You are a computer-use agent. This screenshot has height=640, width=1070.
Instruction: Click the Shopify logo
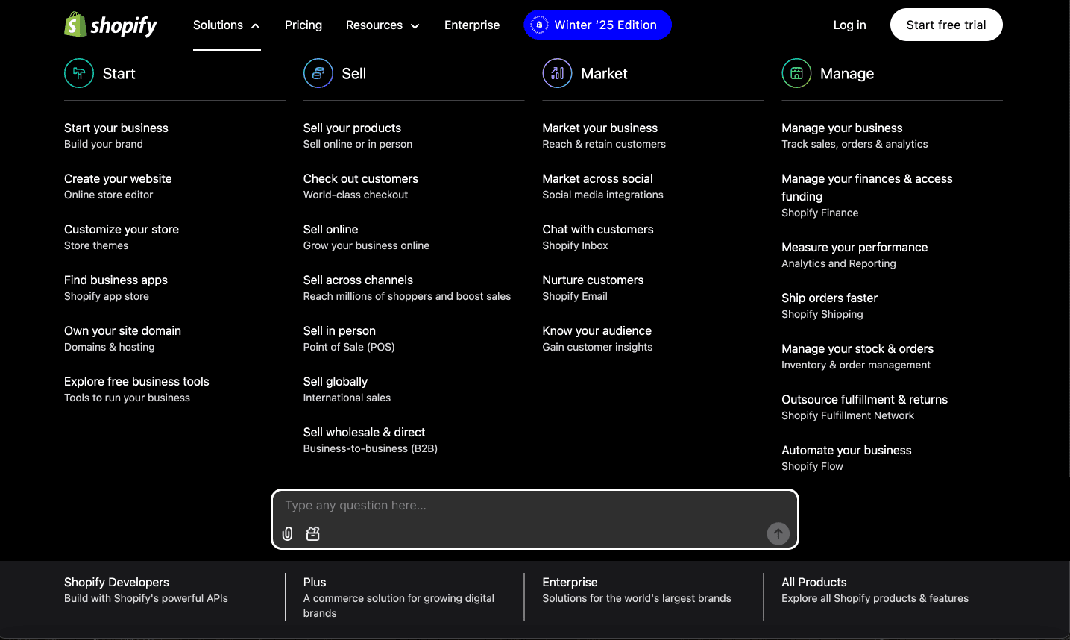[x=110, y=25]
